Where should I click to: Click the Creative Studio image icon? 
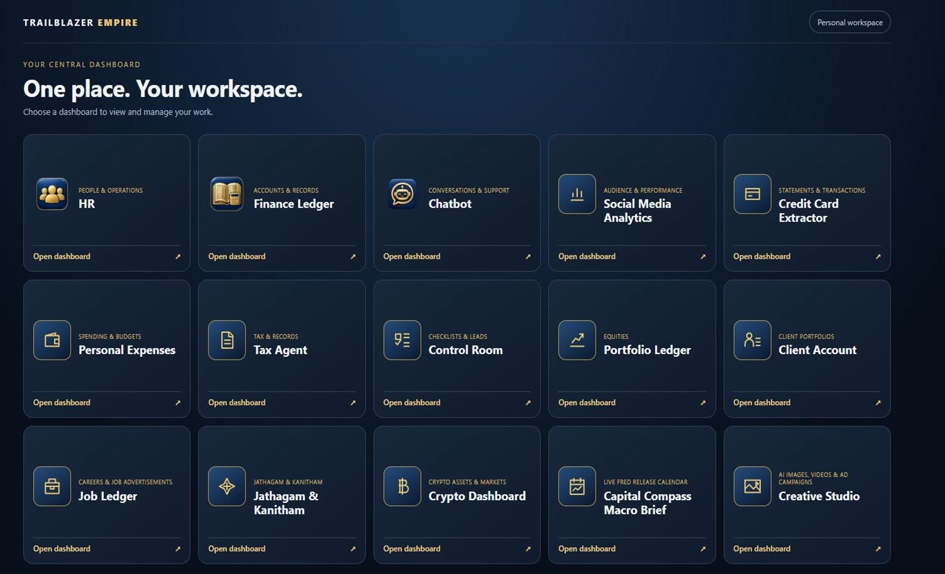[x=752, y=486]
